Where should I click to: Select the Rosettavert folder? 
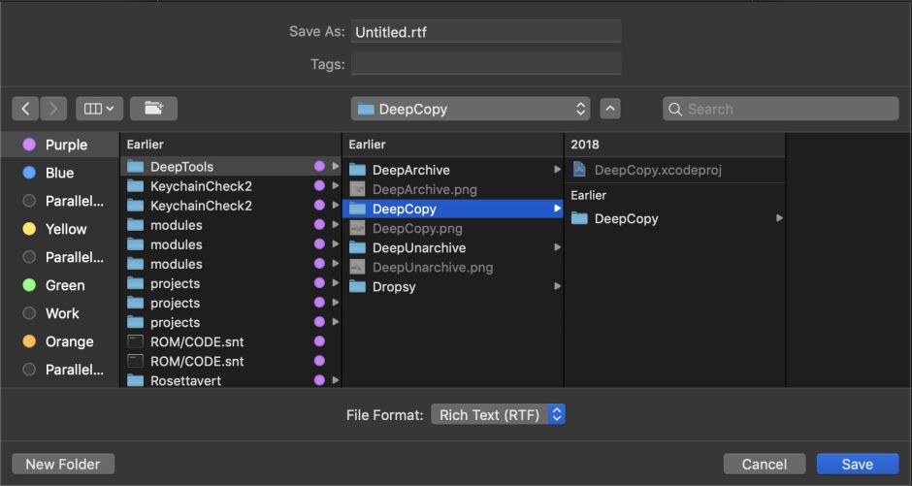pos(231,381)
